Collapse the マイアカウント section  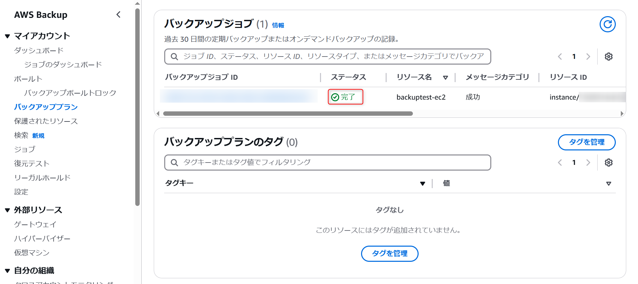[7, 36]
